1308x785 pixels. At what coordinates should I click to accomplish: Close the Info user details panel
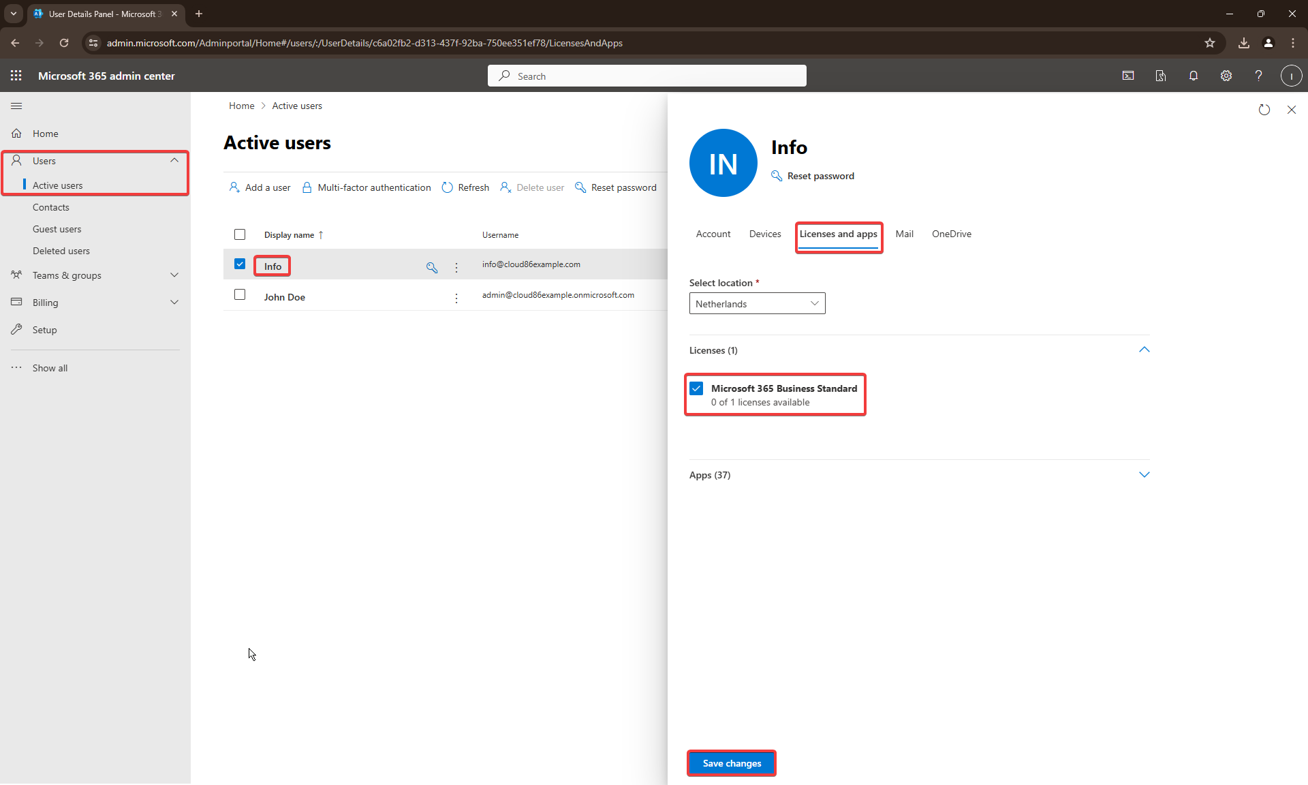tap(1292, 110)
